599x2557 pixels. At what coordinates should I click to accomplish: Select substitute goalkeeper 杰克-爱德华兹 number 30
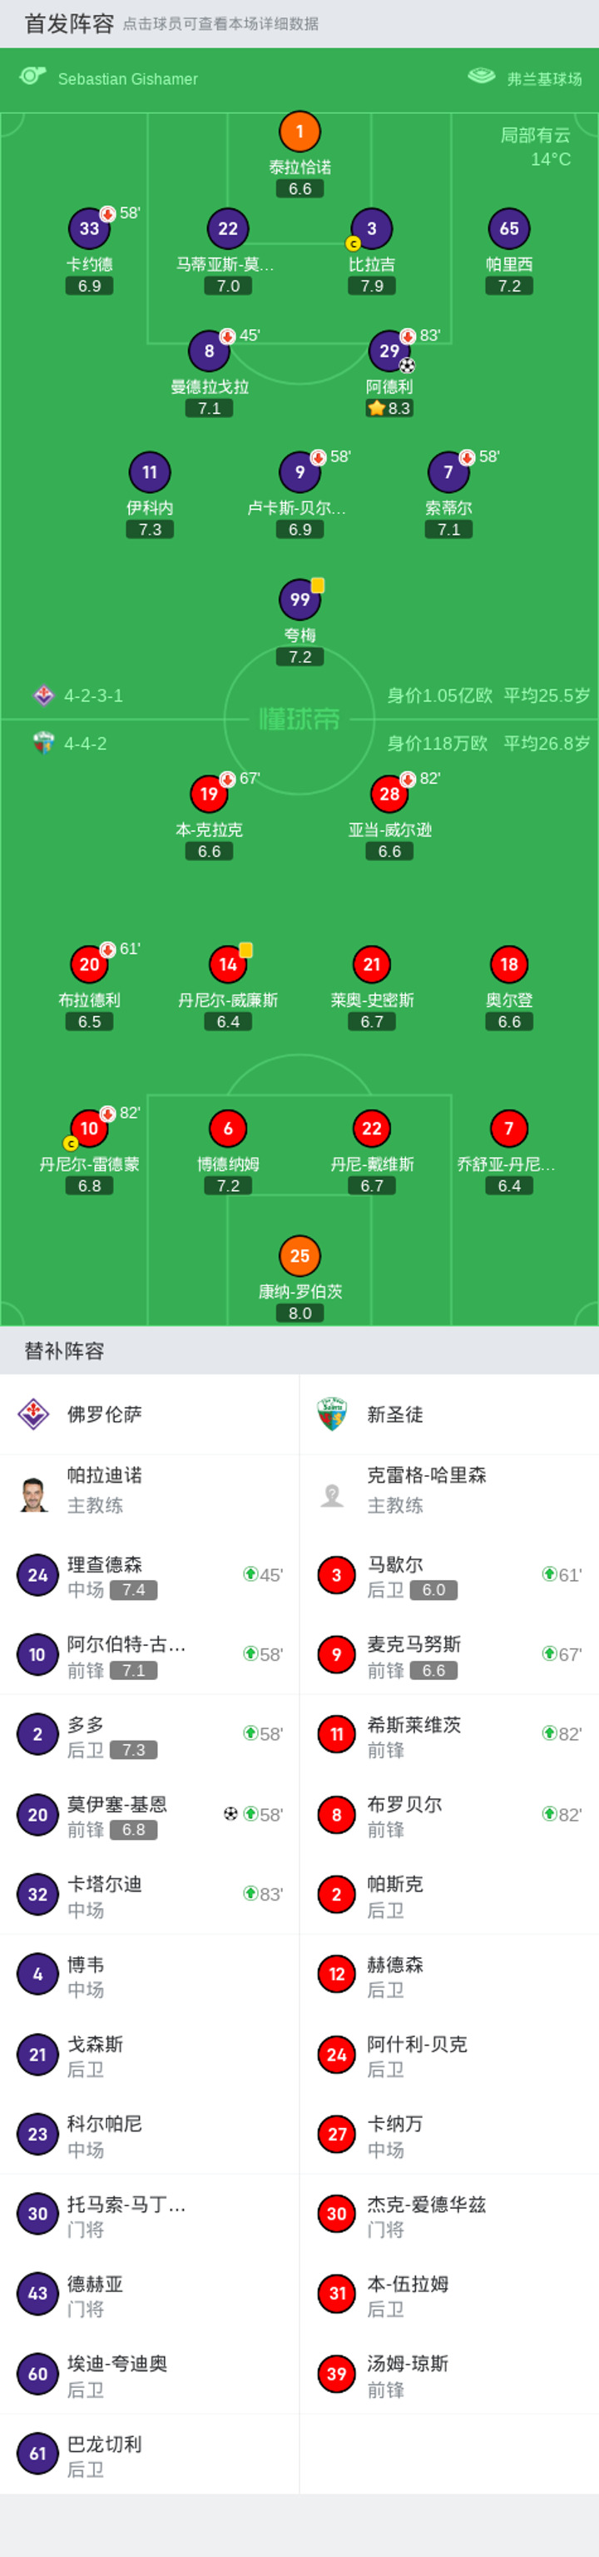pos(449,2214)
